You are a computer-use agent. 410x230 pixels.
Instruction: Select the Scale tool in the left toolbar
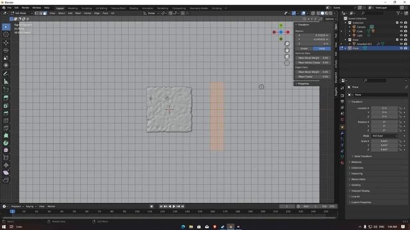6,57
